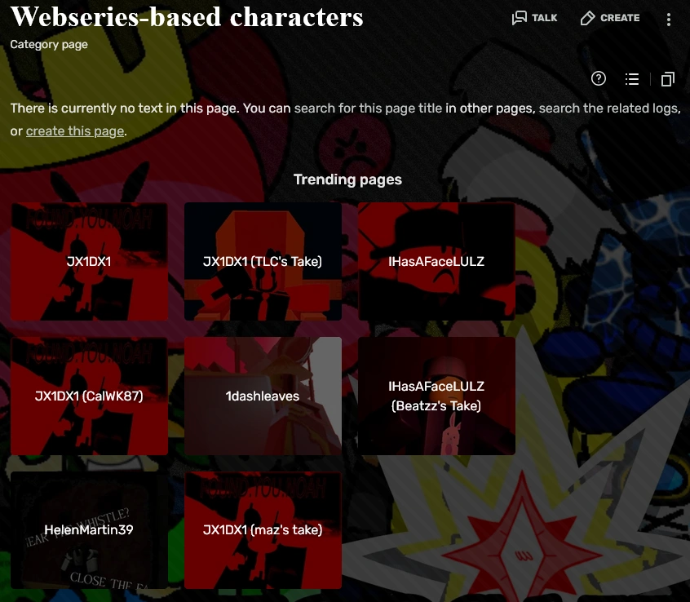The image size is (690, 602).
Task: Click the expand pages icon
Action: tap(667, 79)
